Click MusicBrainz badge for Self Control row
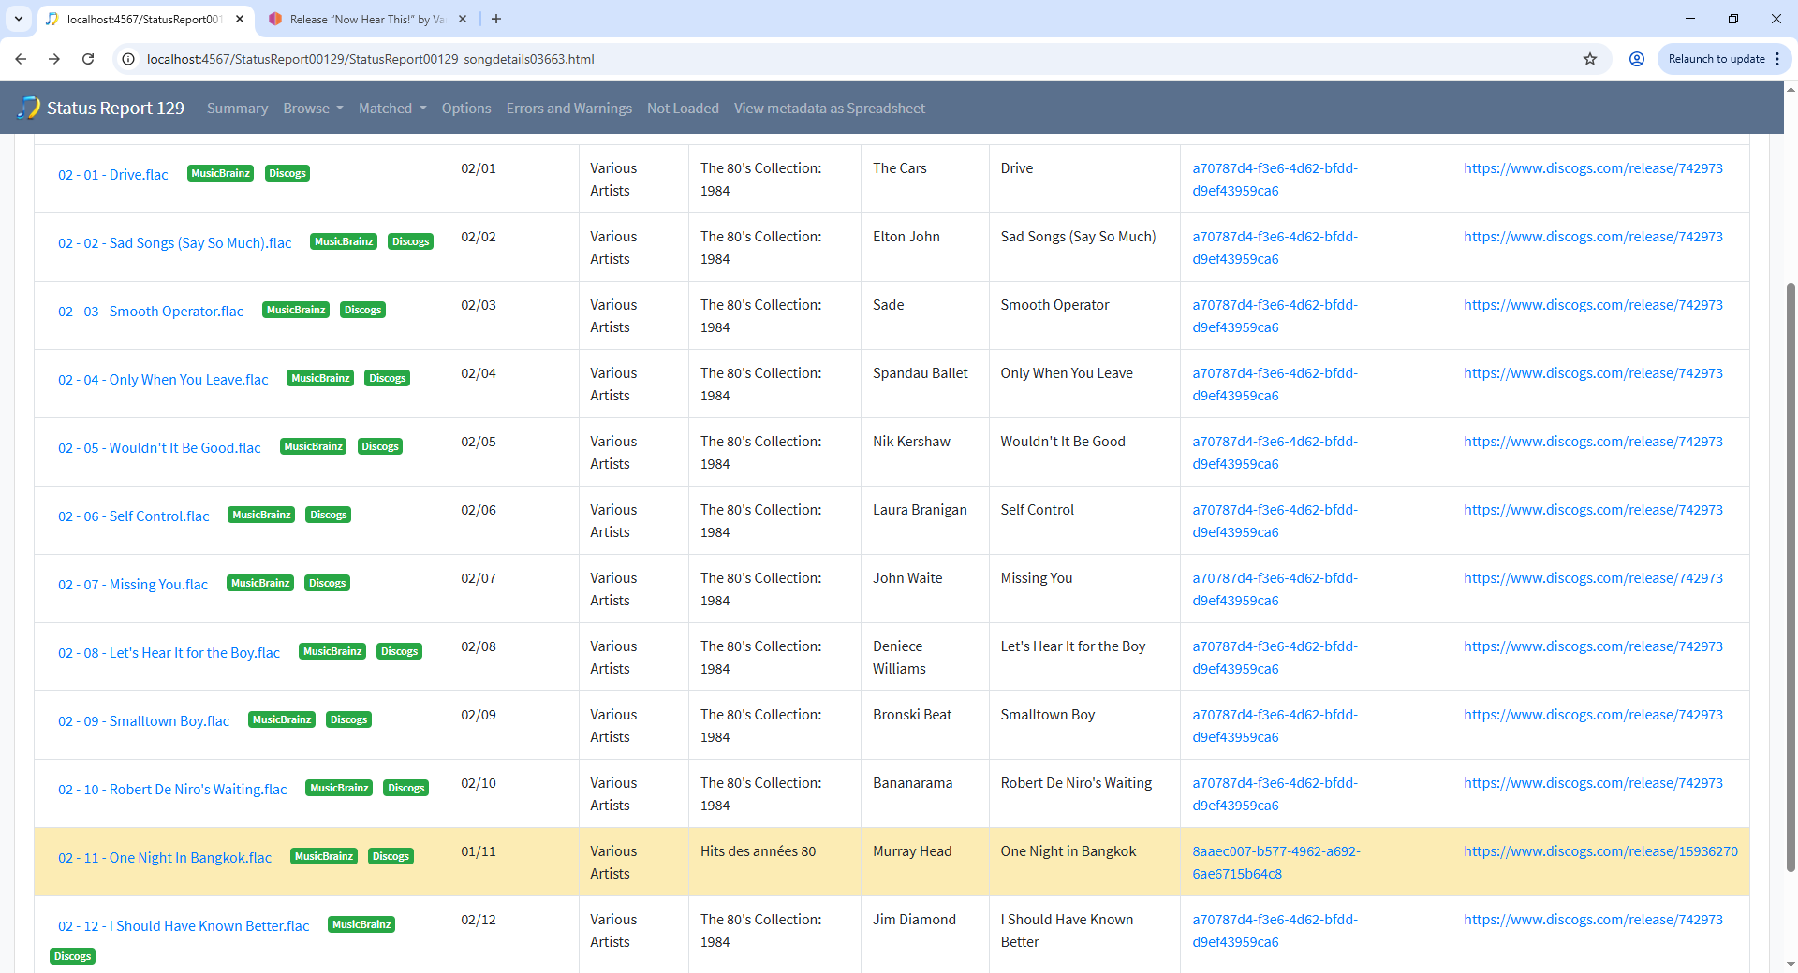Viewport: 1798px width, 973px height. tap(261, 515)
